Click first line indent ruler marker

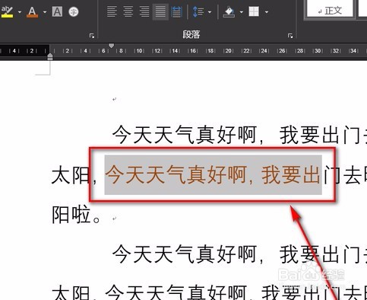(x=111, y=46)
